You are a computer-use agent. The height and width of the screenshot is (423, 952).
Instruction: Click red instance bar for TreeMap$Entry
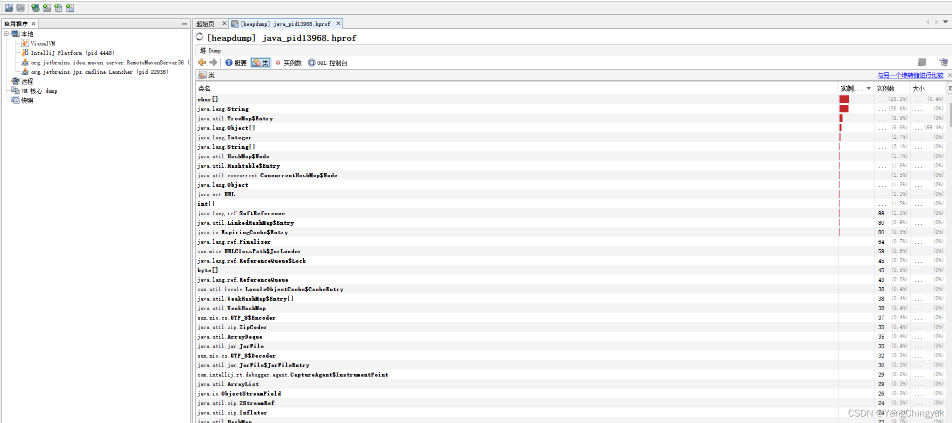click(x=841, y=118)
